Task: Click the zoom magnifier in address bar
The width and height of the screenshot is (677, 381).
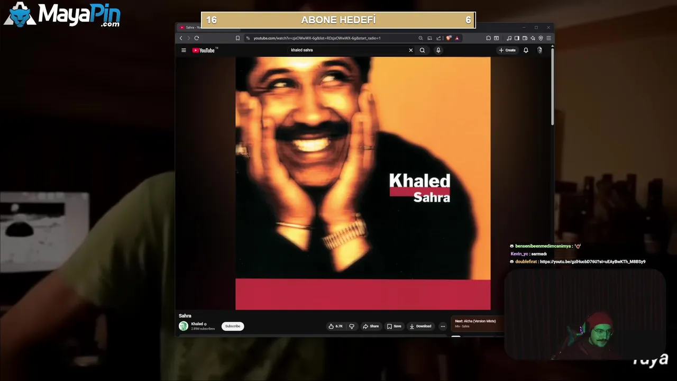Action: 420,38
